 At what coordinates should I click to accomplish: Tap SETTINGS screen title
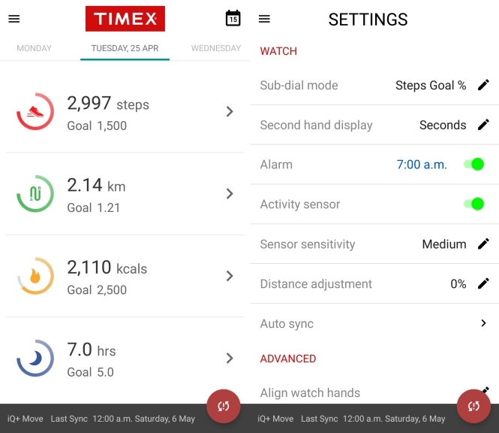pos(368,20)
